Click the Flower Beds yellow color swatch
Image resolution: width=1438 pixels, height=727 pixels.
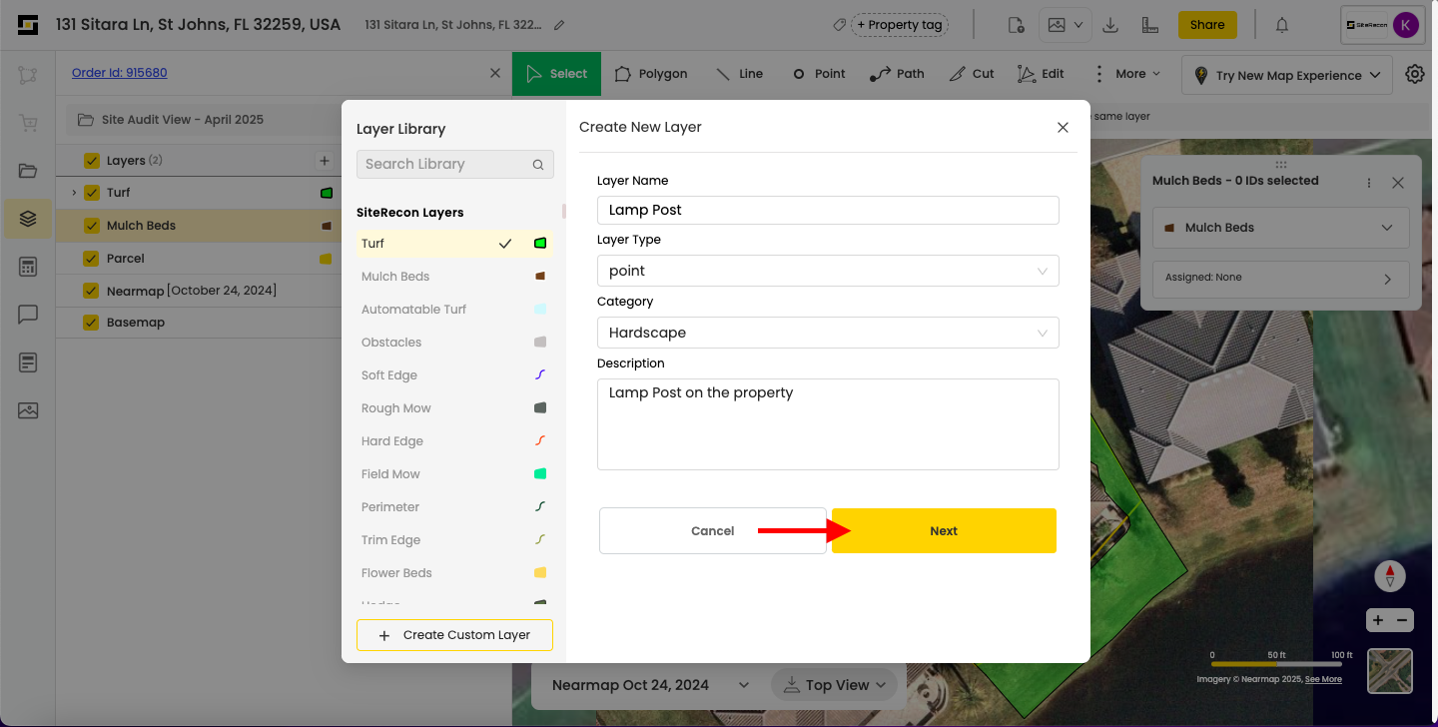540,573
